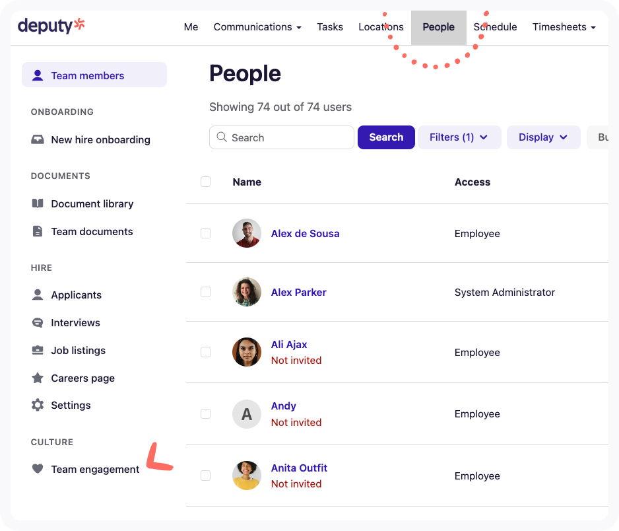619x531 pixels.
Task: Expand the Display dropdown
Action: click(x=543, y=137)
